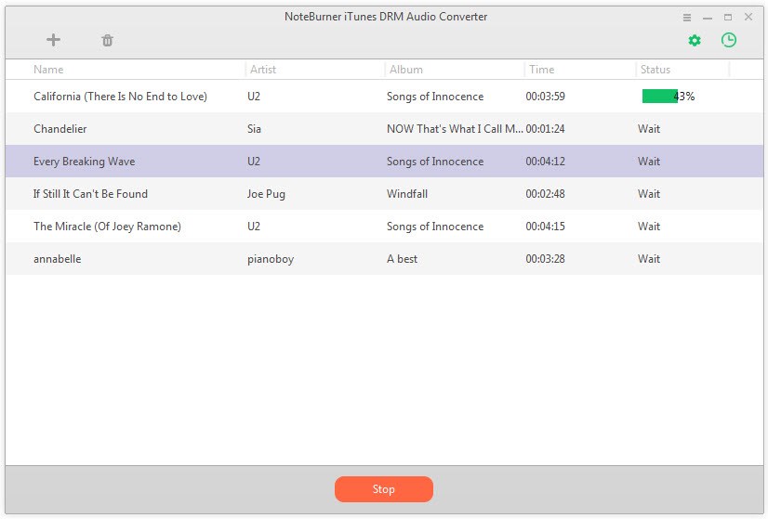Sort by the Artist column header
Screen dimensions: 768x519
(x=263, y=70)
